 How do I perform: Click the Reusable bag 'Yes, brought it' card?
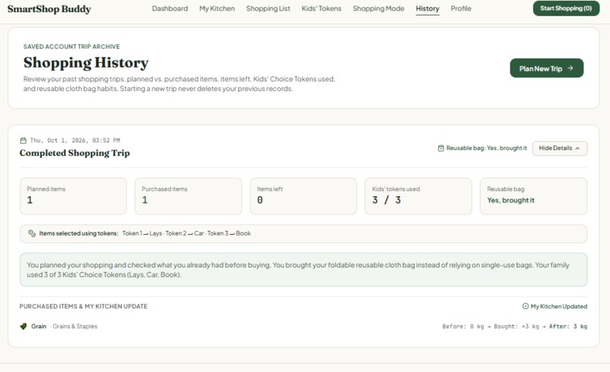click(x=534, y=196)
